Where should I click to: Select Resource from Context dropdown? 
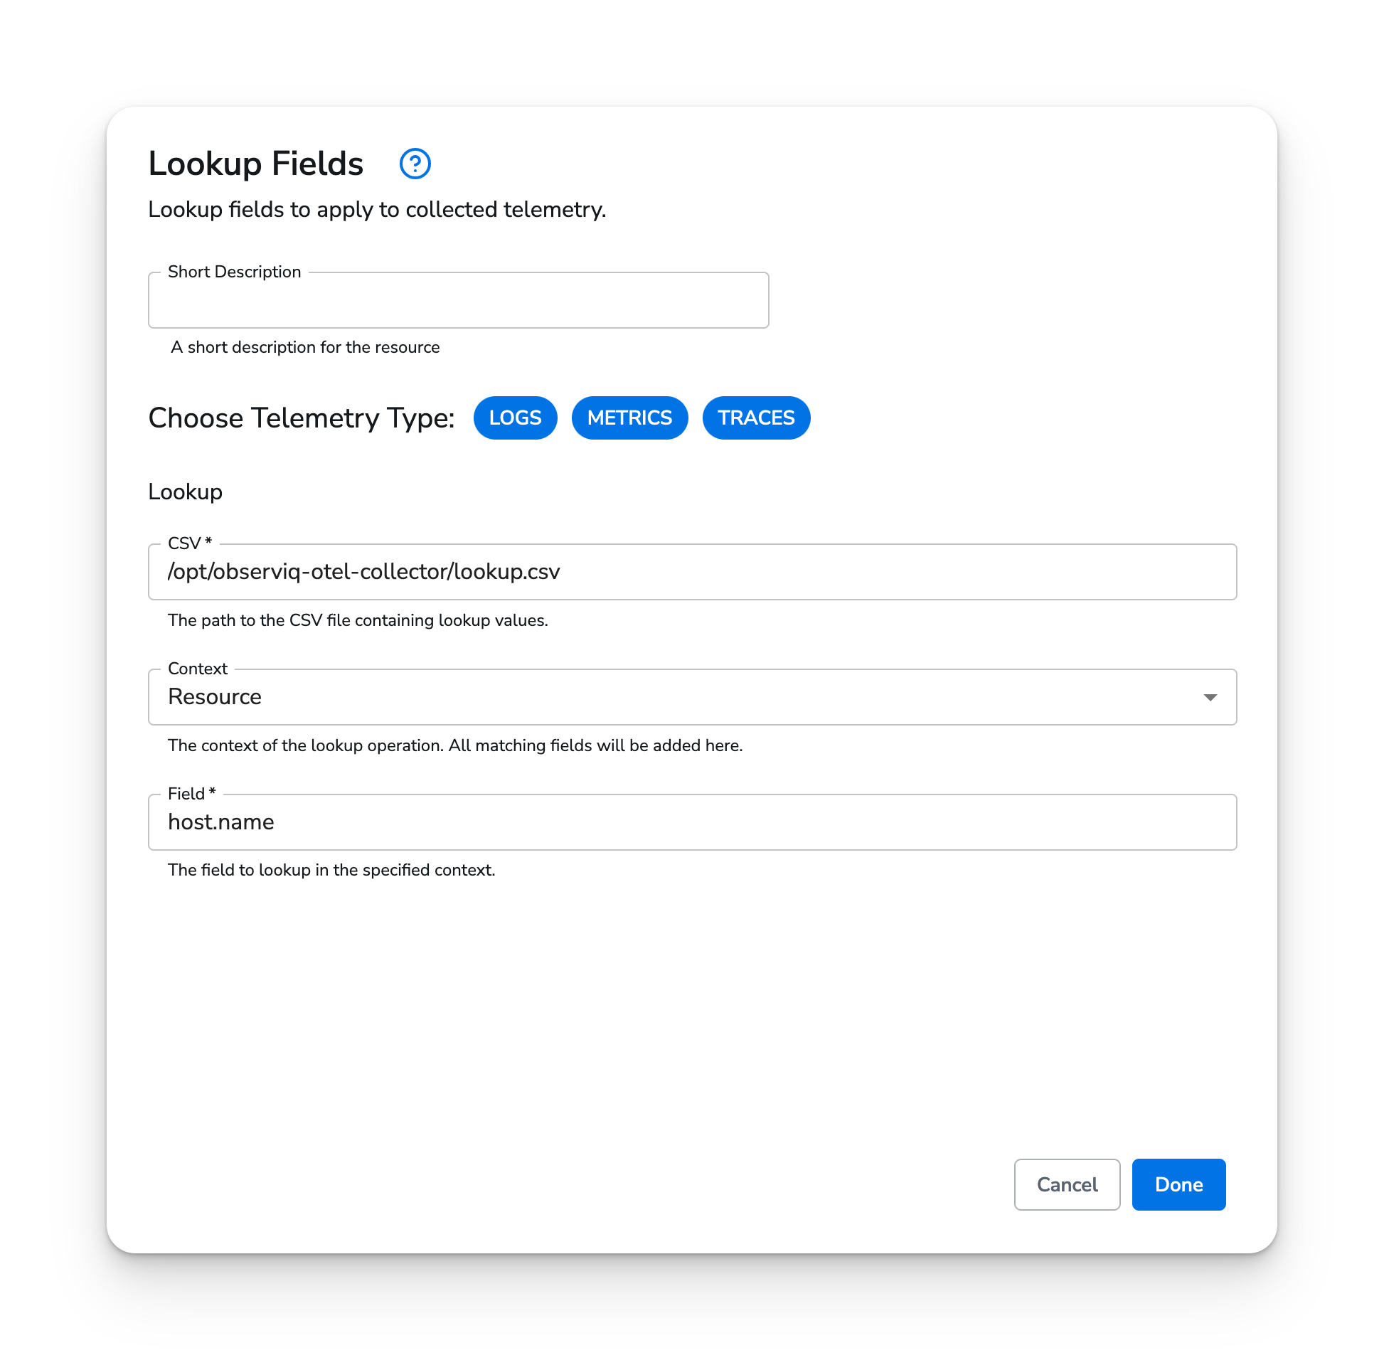[x=693, y=696]
